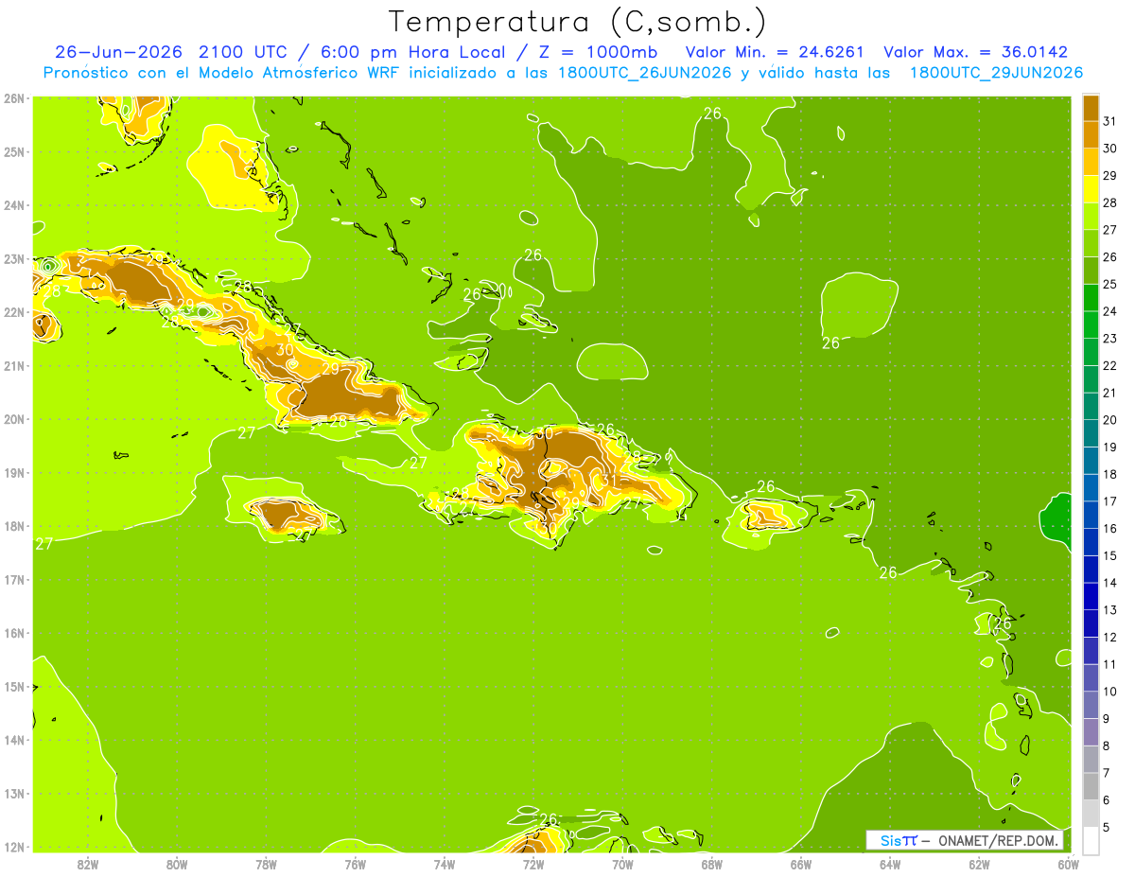1135x877 pixels.
Task: Click the 62W longitude axis label
Action: click(x=979, y=864)
